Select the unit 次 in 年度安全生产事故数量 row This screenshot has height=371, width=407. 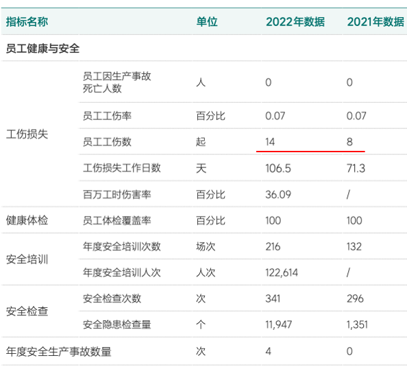[x=201, y=351]
